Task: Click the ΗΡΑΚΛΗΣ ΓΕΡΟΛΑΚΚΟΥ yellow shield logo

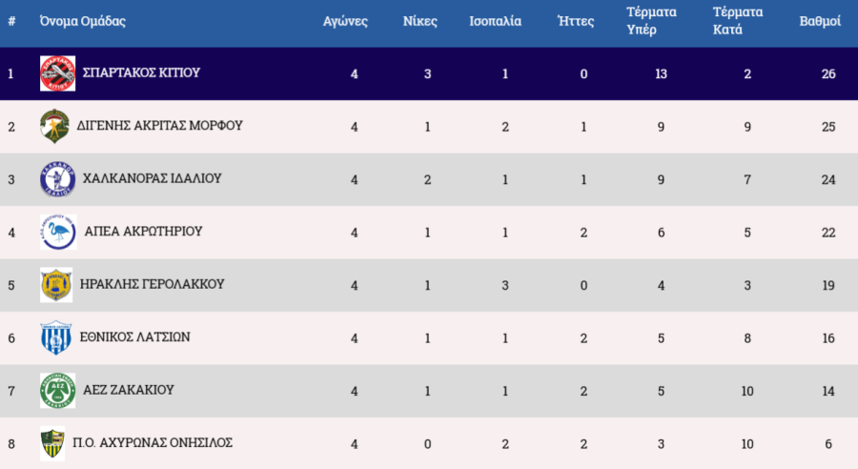Action: point(57,285)
